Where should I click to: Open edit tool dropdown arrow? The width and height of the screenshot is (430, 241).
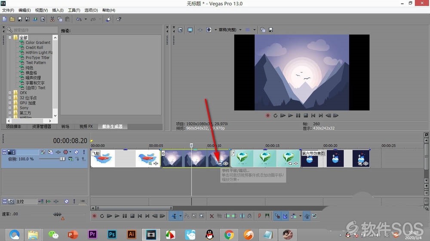coord(181,216)
